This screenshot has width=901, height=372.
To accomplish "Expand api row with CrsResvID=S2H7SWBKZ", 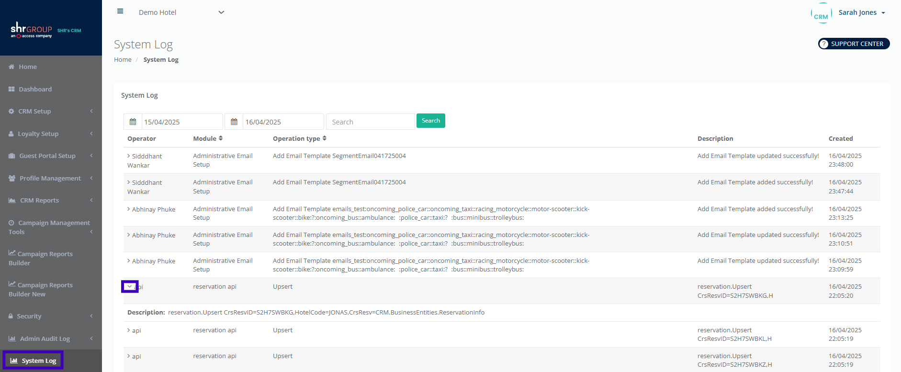I will (x=129, y=356).
